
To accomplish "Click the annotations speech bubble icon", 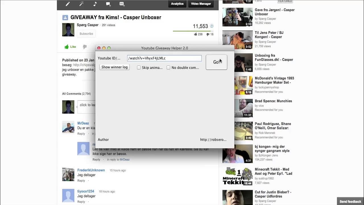I will [108, 4].
